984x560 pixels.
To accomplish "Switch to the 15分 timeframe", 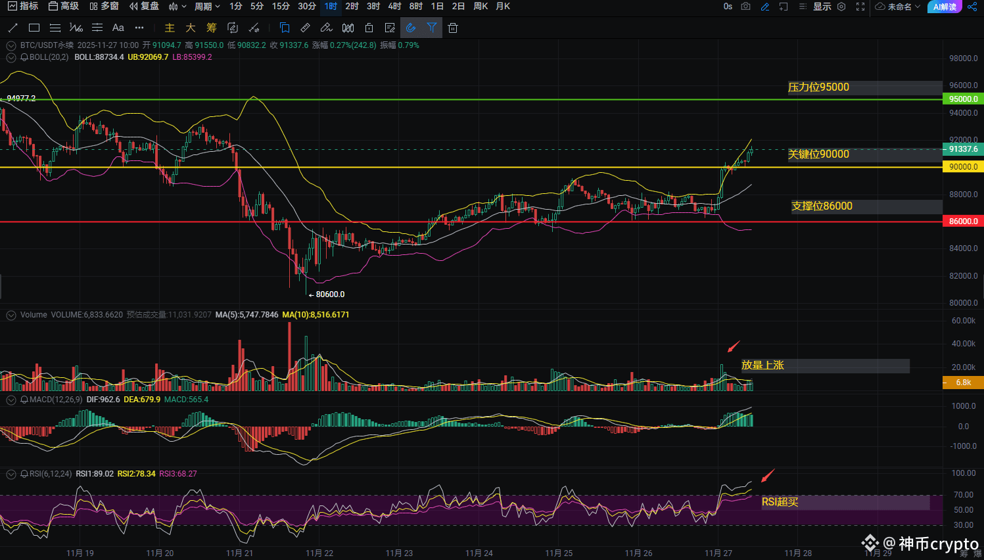I will (281, 7).
